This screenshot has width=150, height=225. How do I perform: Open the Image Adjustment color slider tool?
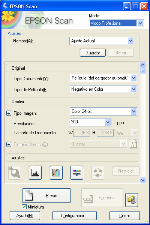(77, 172)
